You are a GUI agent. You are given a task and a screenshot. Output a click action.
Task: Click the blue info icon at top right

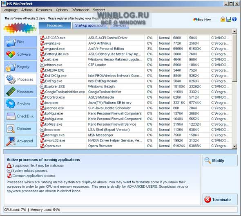tap(234, 19)
